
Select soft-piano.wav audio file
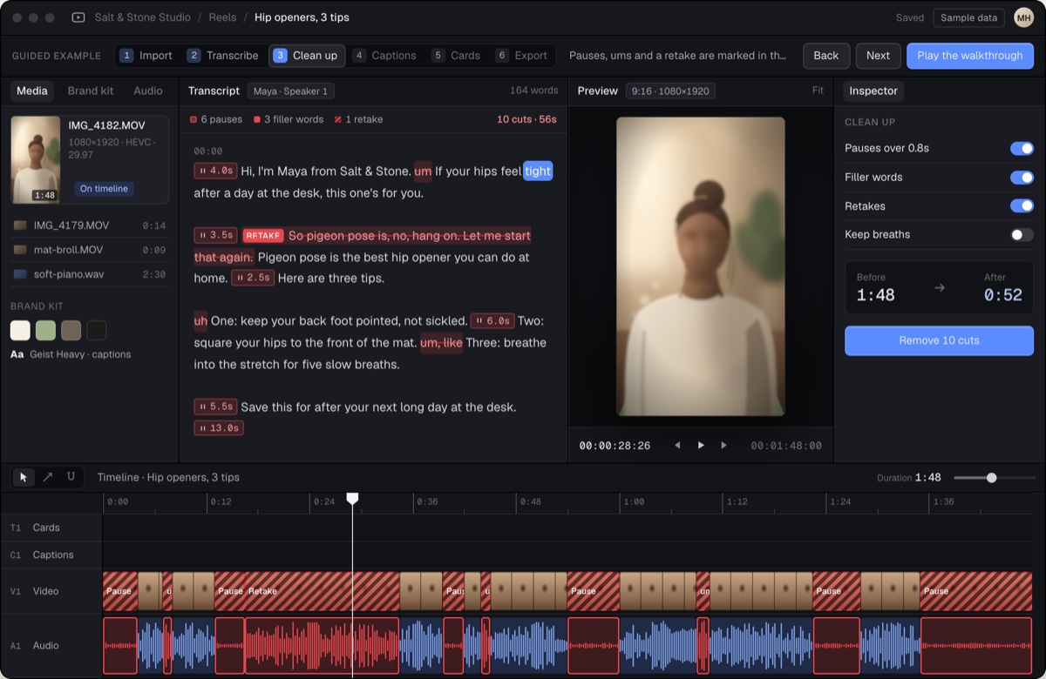coord(89,274)
